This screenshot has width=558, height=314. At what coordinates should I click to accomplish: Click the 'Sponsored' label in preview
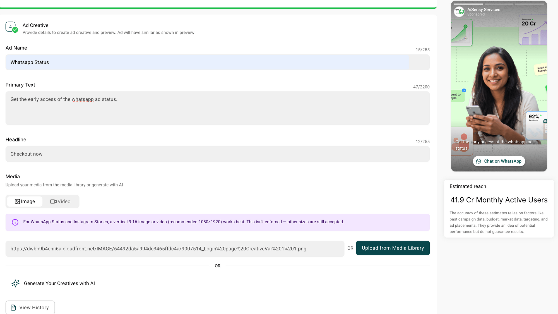476,14
